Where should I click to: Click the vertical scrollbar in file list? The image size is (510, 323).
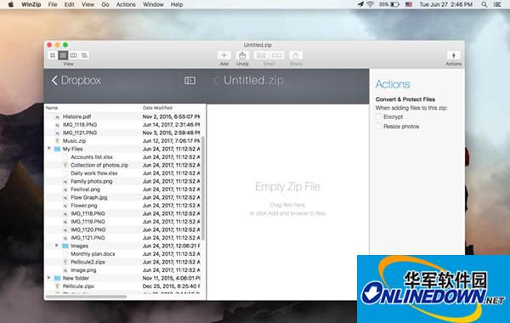click(203, 189)
